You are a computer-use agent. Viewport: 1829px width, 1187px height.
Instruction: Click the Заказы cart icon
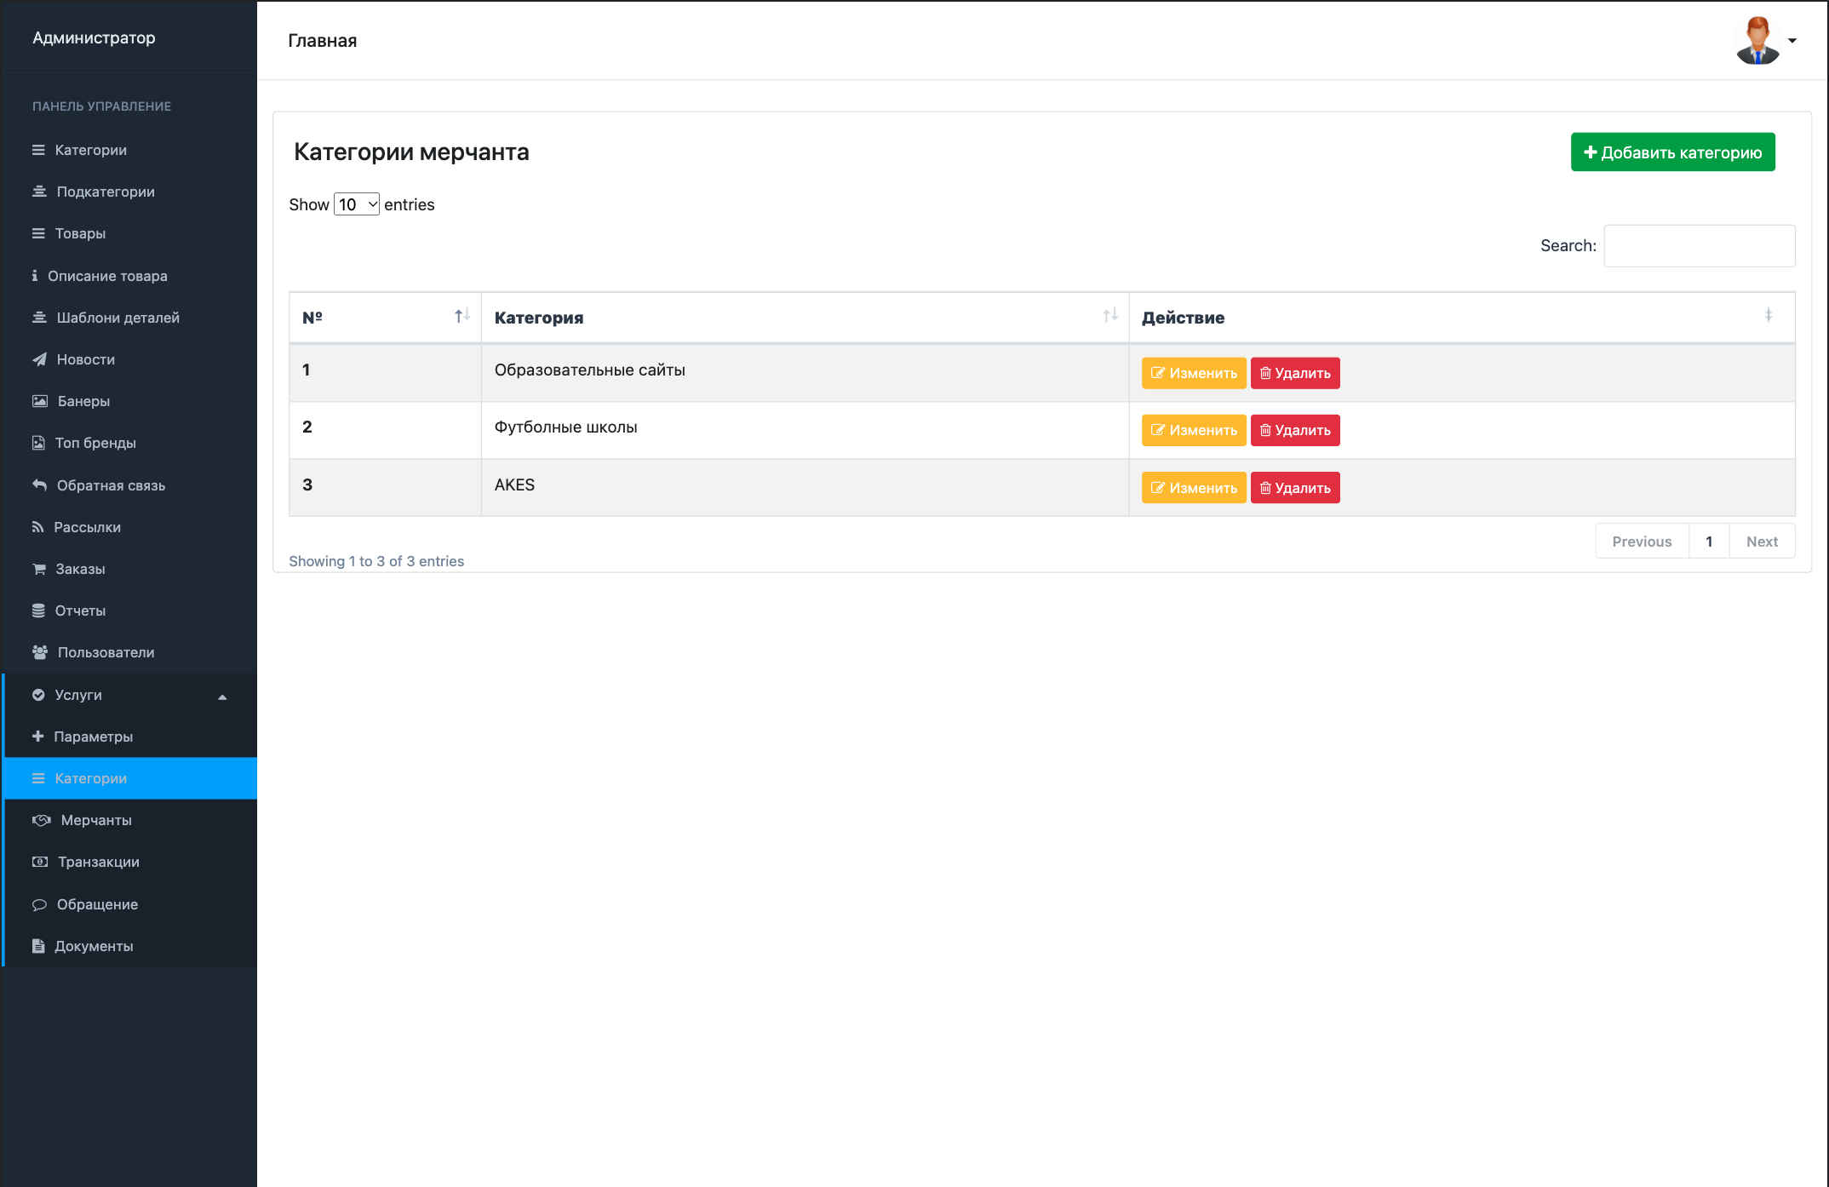coord(39,569)
